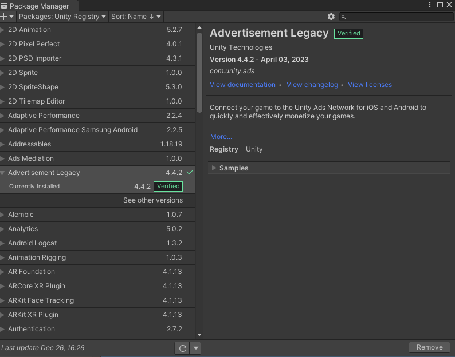This screenshot has width=455, height=357.
Task: Click the installed checkmark beside Advertisement Legacy
Action: point(190,173)
